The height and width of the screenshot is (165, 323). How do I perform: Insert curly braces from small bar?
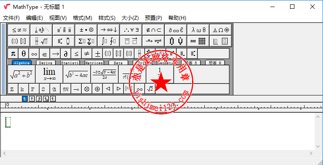click(129, 54)
